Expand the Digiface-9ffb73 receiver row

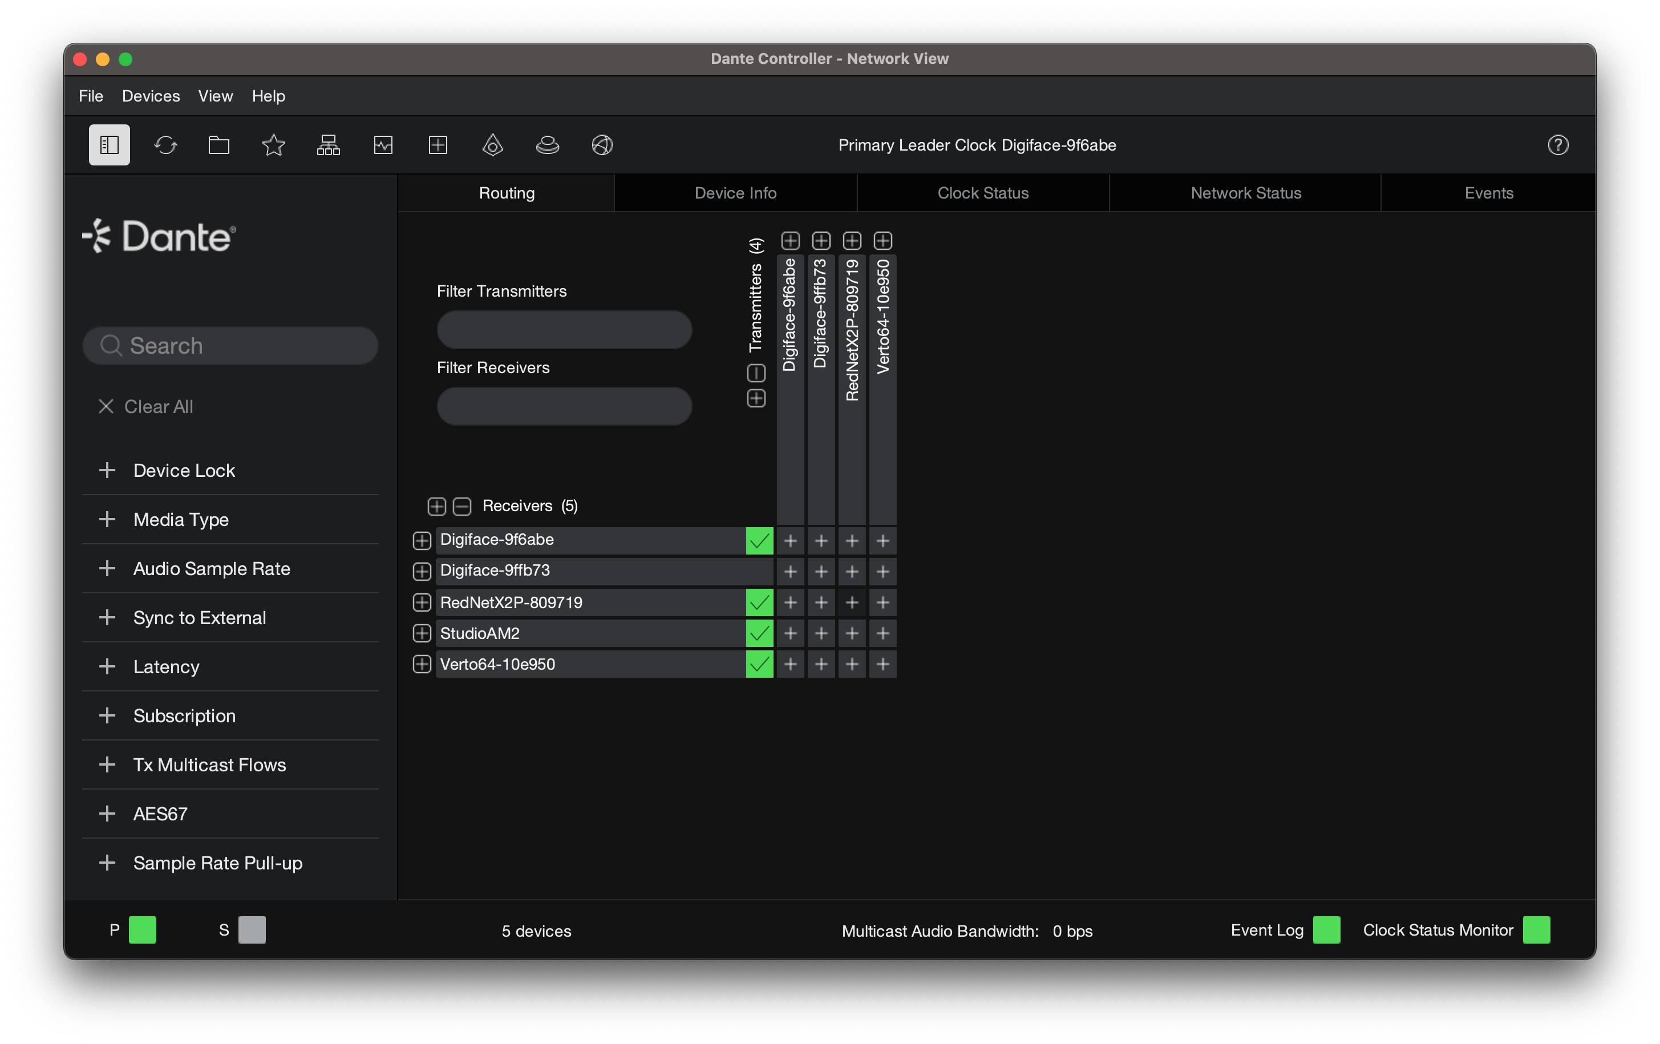pos(422,572)
